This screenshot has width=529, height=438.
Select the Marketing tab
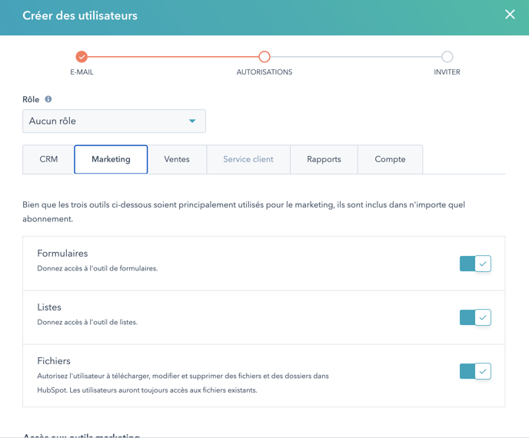111,159
